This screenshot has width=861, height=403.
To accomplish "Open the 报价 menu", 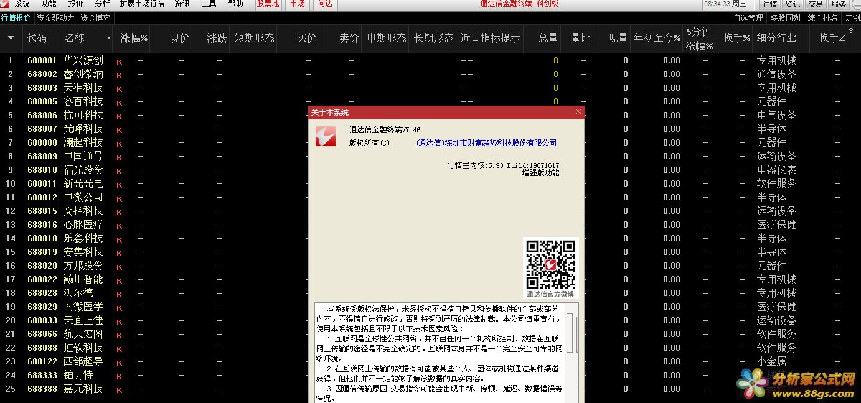I will [76, 4].
